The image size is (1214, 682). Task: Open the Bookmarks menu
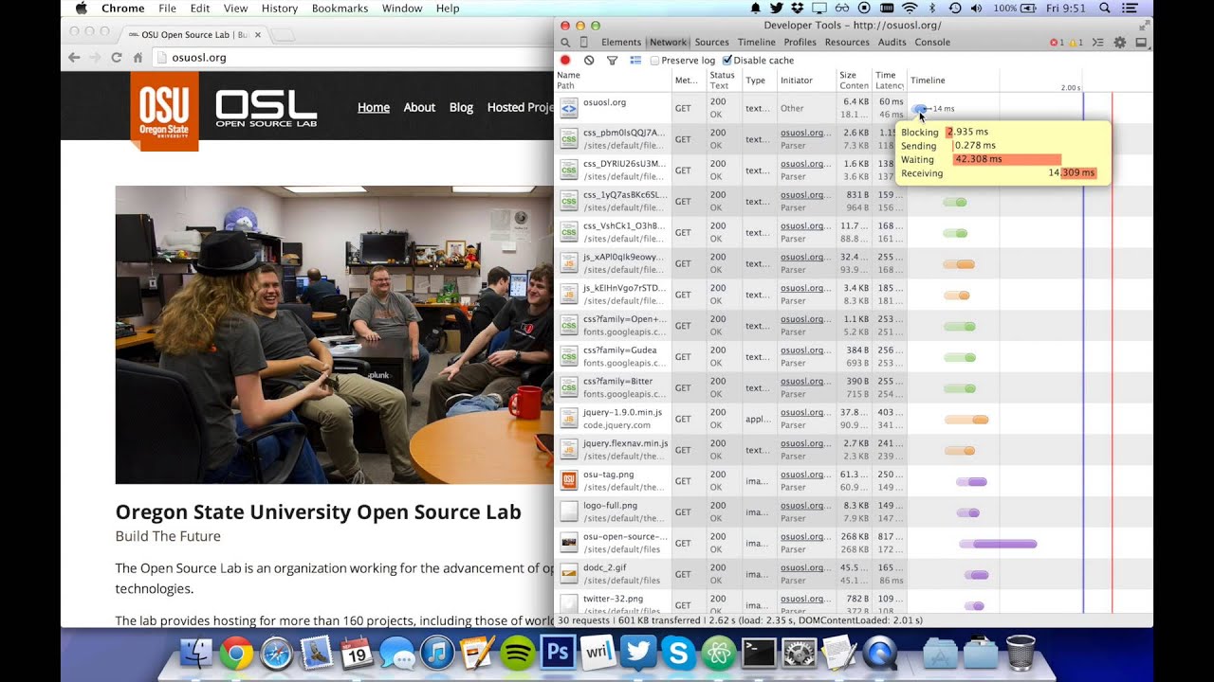click(x=340, y=8)
